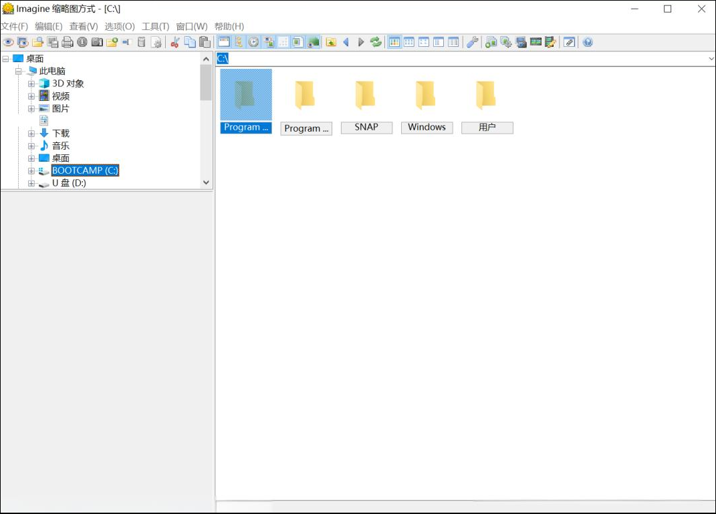716x514 pixels.
Task: Click the open folder toolbar icon
Action: click(x=37, y=43)
